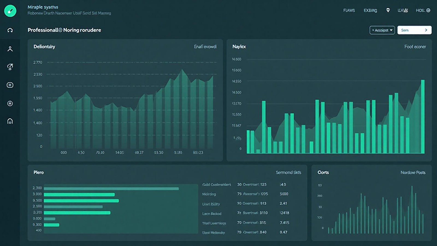Select the camera-shaped icon in the sidebar
The image size is (437, 246).
coord(10,85)
